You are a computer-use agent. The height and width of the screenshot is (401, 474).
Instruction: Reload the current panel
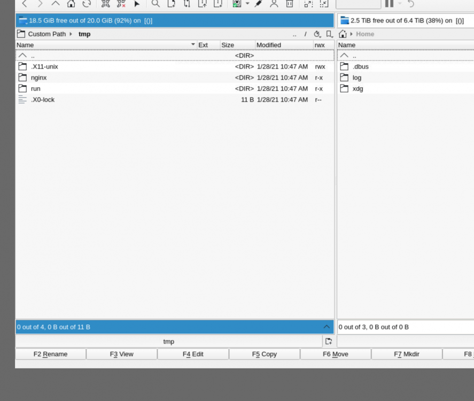pyautogui.click(x=87, y=4)
